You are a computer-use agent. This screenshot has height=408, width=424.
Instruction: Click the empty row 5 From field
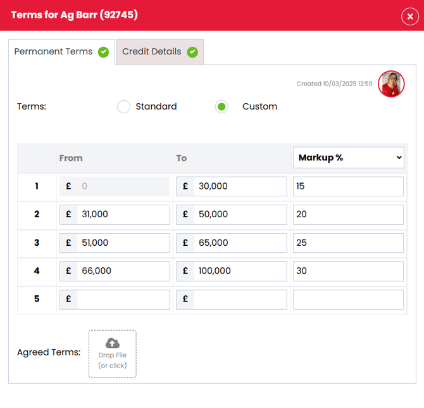pyautogui.click(x=115, y=300)
